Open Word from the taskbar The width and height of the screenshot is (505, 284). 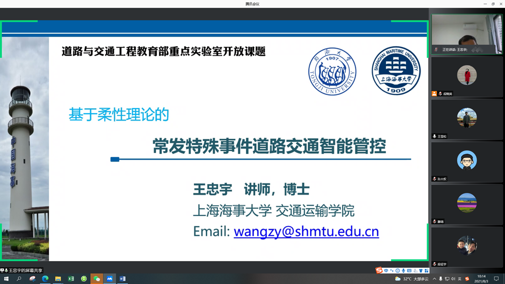pyautogui.click(x=122, y=279)
